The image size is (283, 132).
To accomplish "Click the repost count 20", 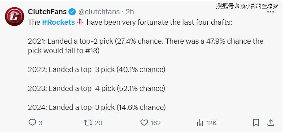I will point(99,123).
